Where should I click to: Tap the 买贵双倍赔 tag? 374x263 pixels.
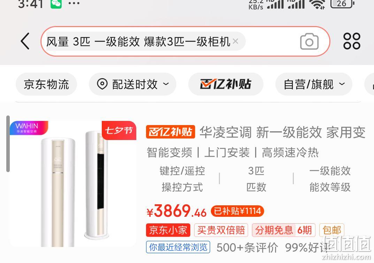point(221,230)
